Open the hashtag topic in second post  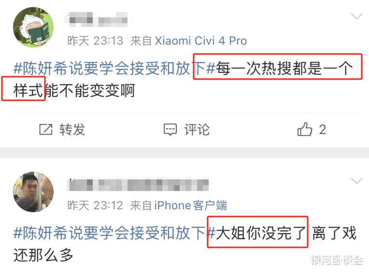pyautogui.click(x=114, y=233)
